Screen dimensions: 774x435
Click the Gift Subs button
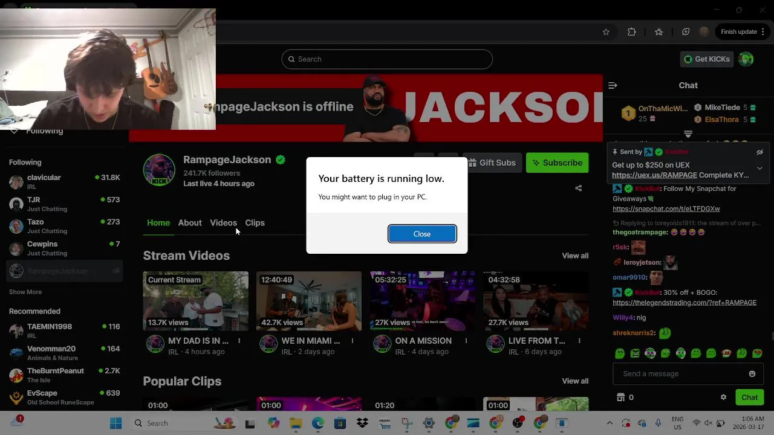(x=491, y=163)
